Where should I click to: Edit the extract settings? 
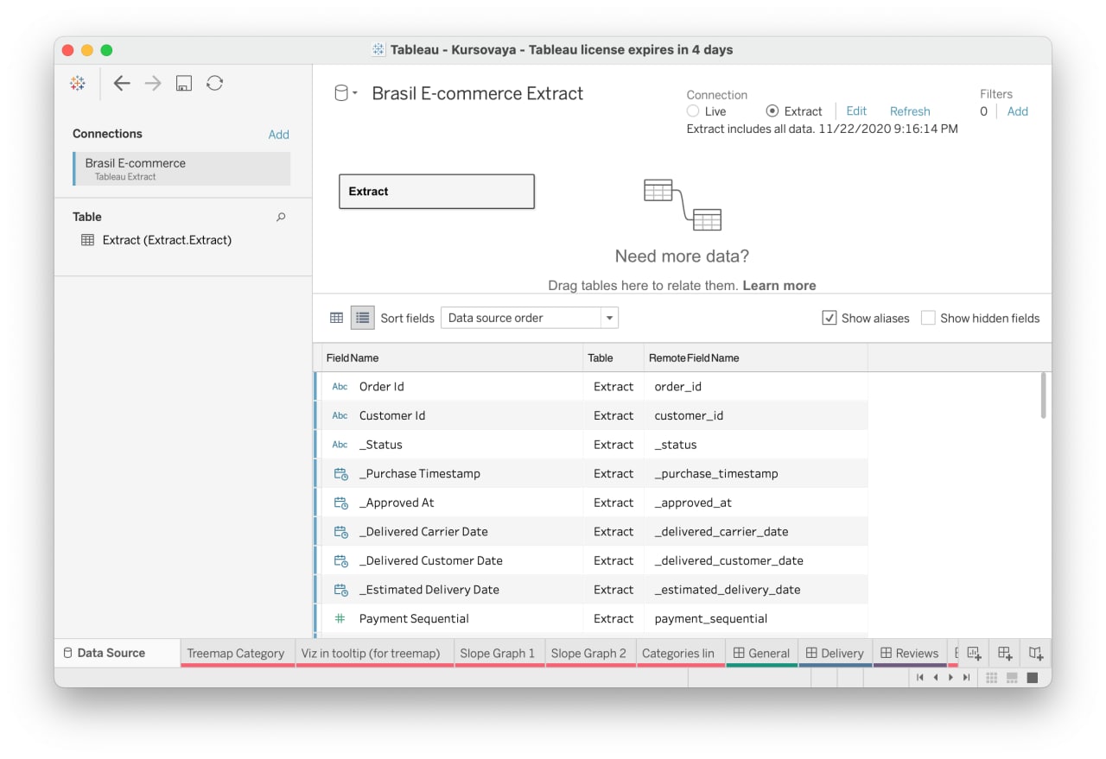(x=856, y=111)
